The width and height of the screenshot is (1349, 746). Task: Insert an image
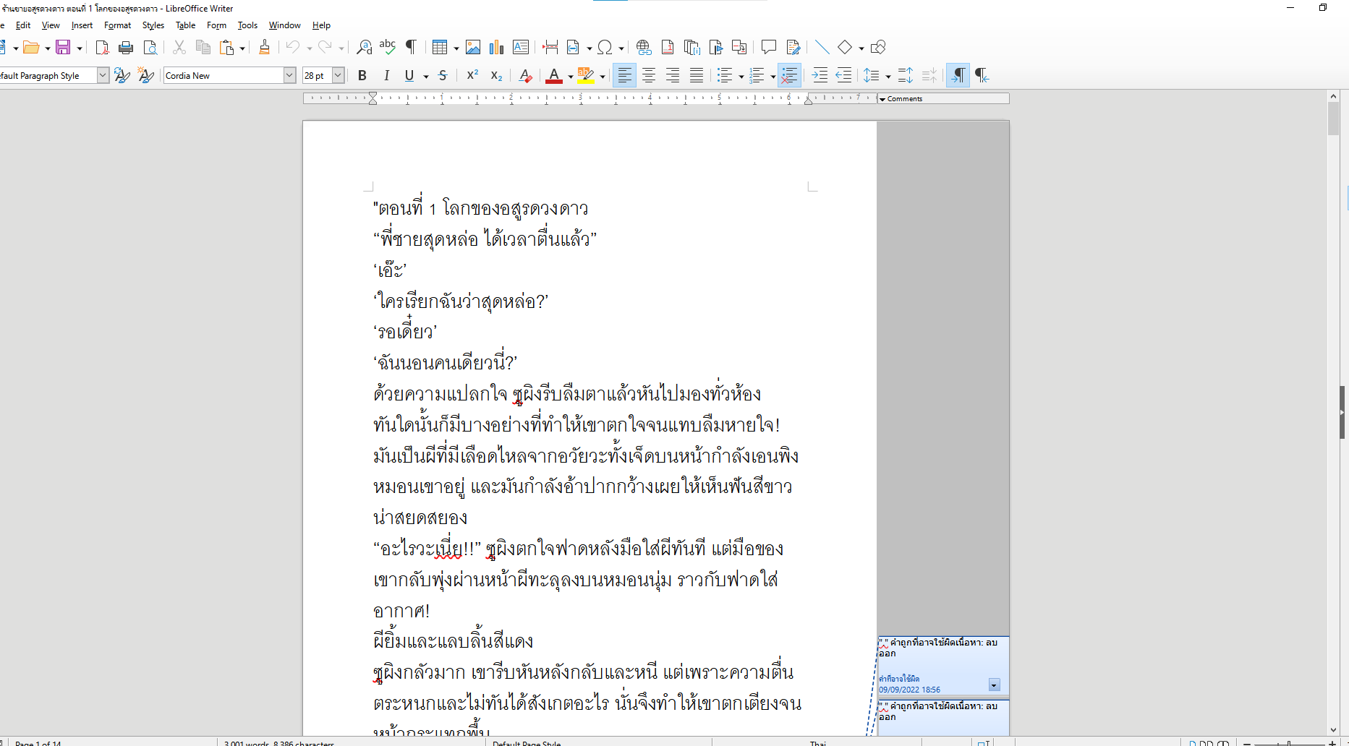click(473, 48)
